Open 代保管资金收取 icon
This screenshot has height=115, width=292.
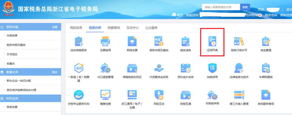click(x=159, y=68)
